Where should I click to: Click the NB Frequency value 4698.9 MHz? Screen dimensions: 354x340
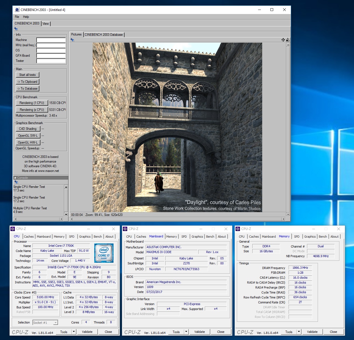(x=321, y=256)
